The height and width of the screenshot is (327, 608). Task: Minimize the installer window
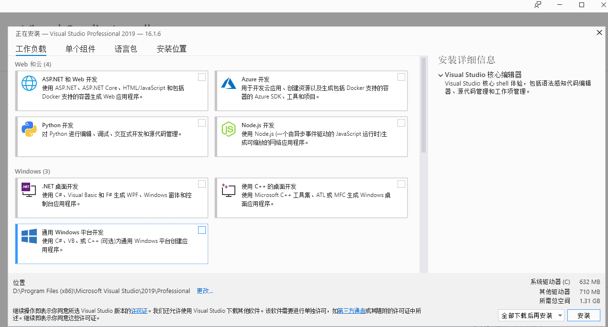[x=560, y=5]
